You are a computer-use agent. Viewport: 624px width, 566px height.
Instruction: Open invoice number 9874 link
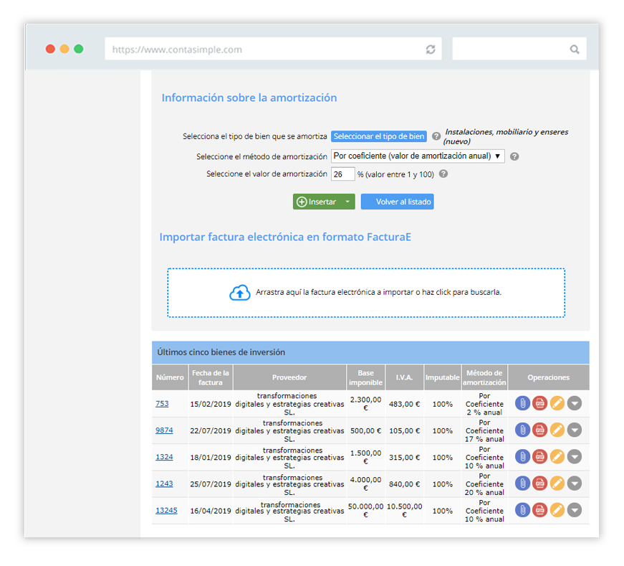164,430
